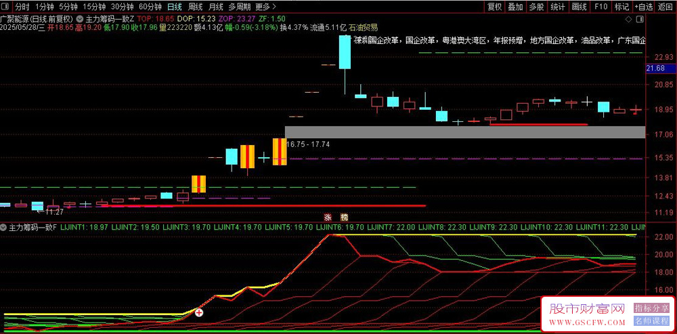Select the 1分钟 period
This screenshot has height=334, width=677.
(44, 7)
